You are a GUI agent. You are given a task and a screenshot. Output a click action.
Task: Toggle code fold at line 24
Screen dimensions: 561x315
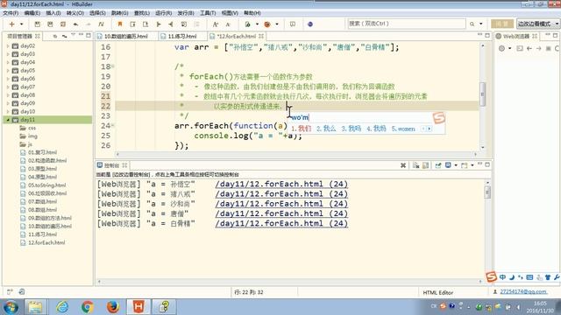click(112, 126)
